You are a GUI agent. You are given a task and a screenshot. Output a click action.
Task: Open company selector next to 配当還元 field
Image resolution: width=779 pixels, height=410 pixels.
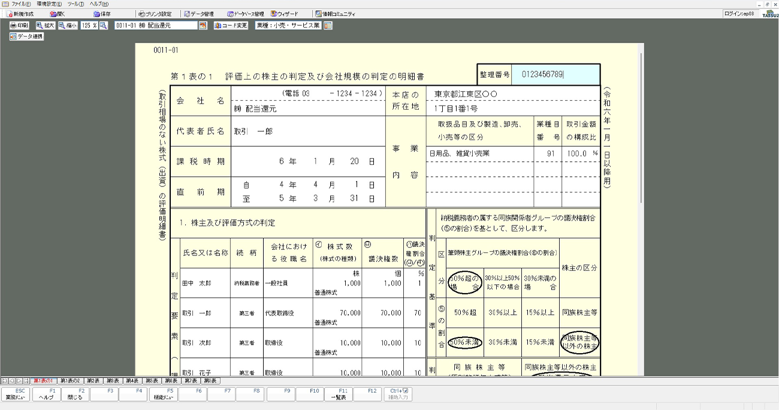coord(203,26)
